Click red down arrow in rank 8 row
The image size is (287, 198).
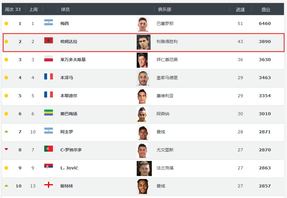pyautogui.click(x=6, y=149)
